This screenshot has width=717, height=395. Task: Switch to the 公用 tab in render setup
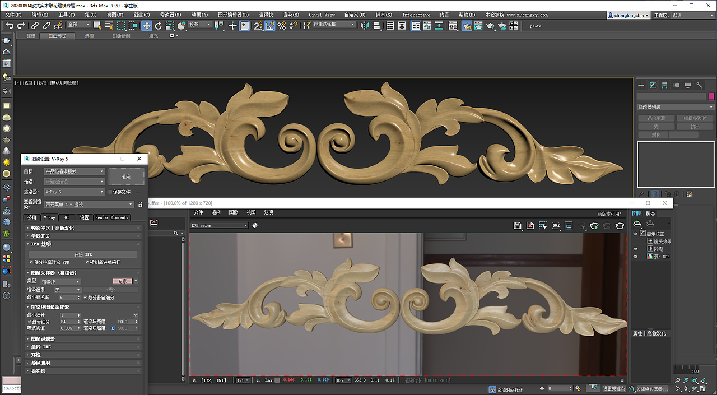pyautogui.click(x=32, y=217)
